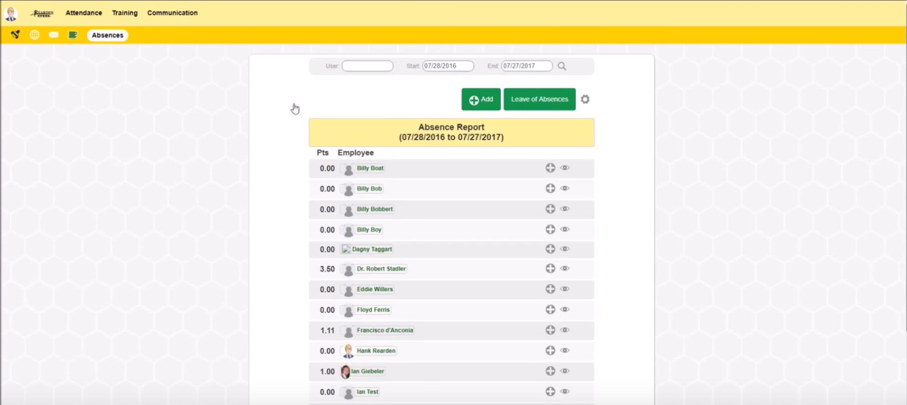Open Eddie Willers employee link

click(375, 289)
